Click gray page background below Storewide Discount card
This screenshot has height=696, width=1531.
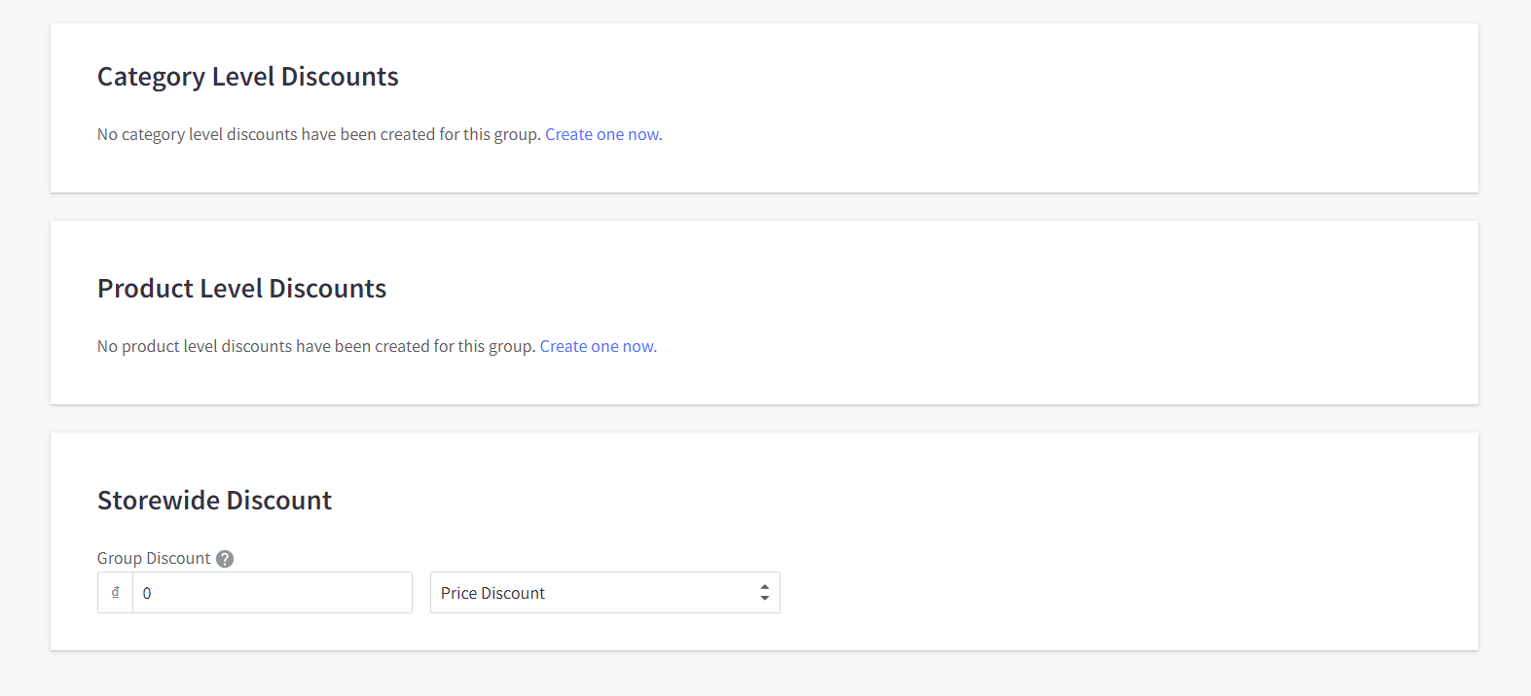click(765, 675)
